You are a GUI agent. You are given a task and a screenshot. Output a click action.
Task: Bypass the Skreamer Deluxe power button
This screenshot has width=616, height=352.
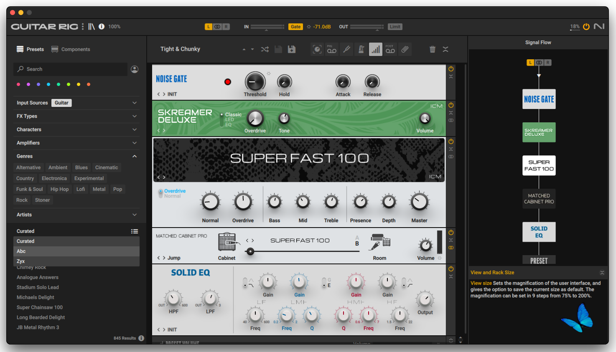pyautogui.click(x=451, y=105)
